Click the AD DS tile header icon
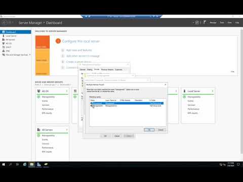 coord(39,91)
